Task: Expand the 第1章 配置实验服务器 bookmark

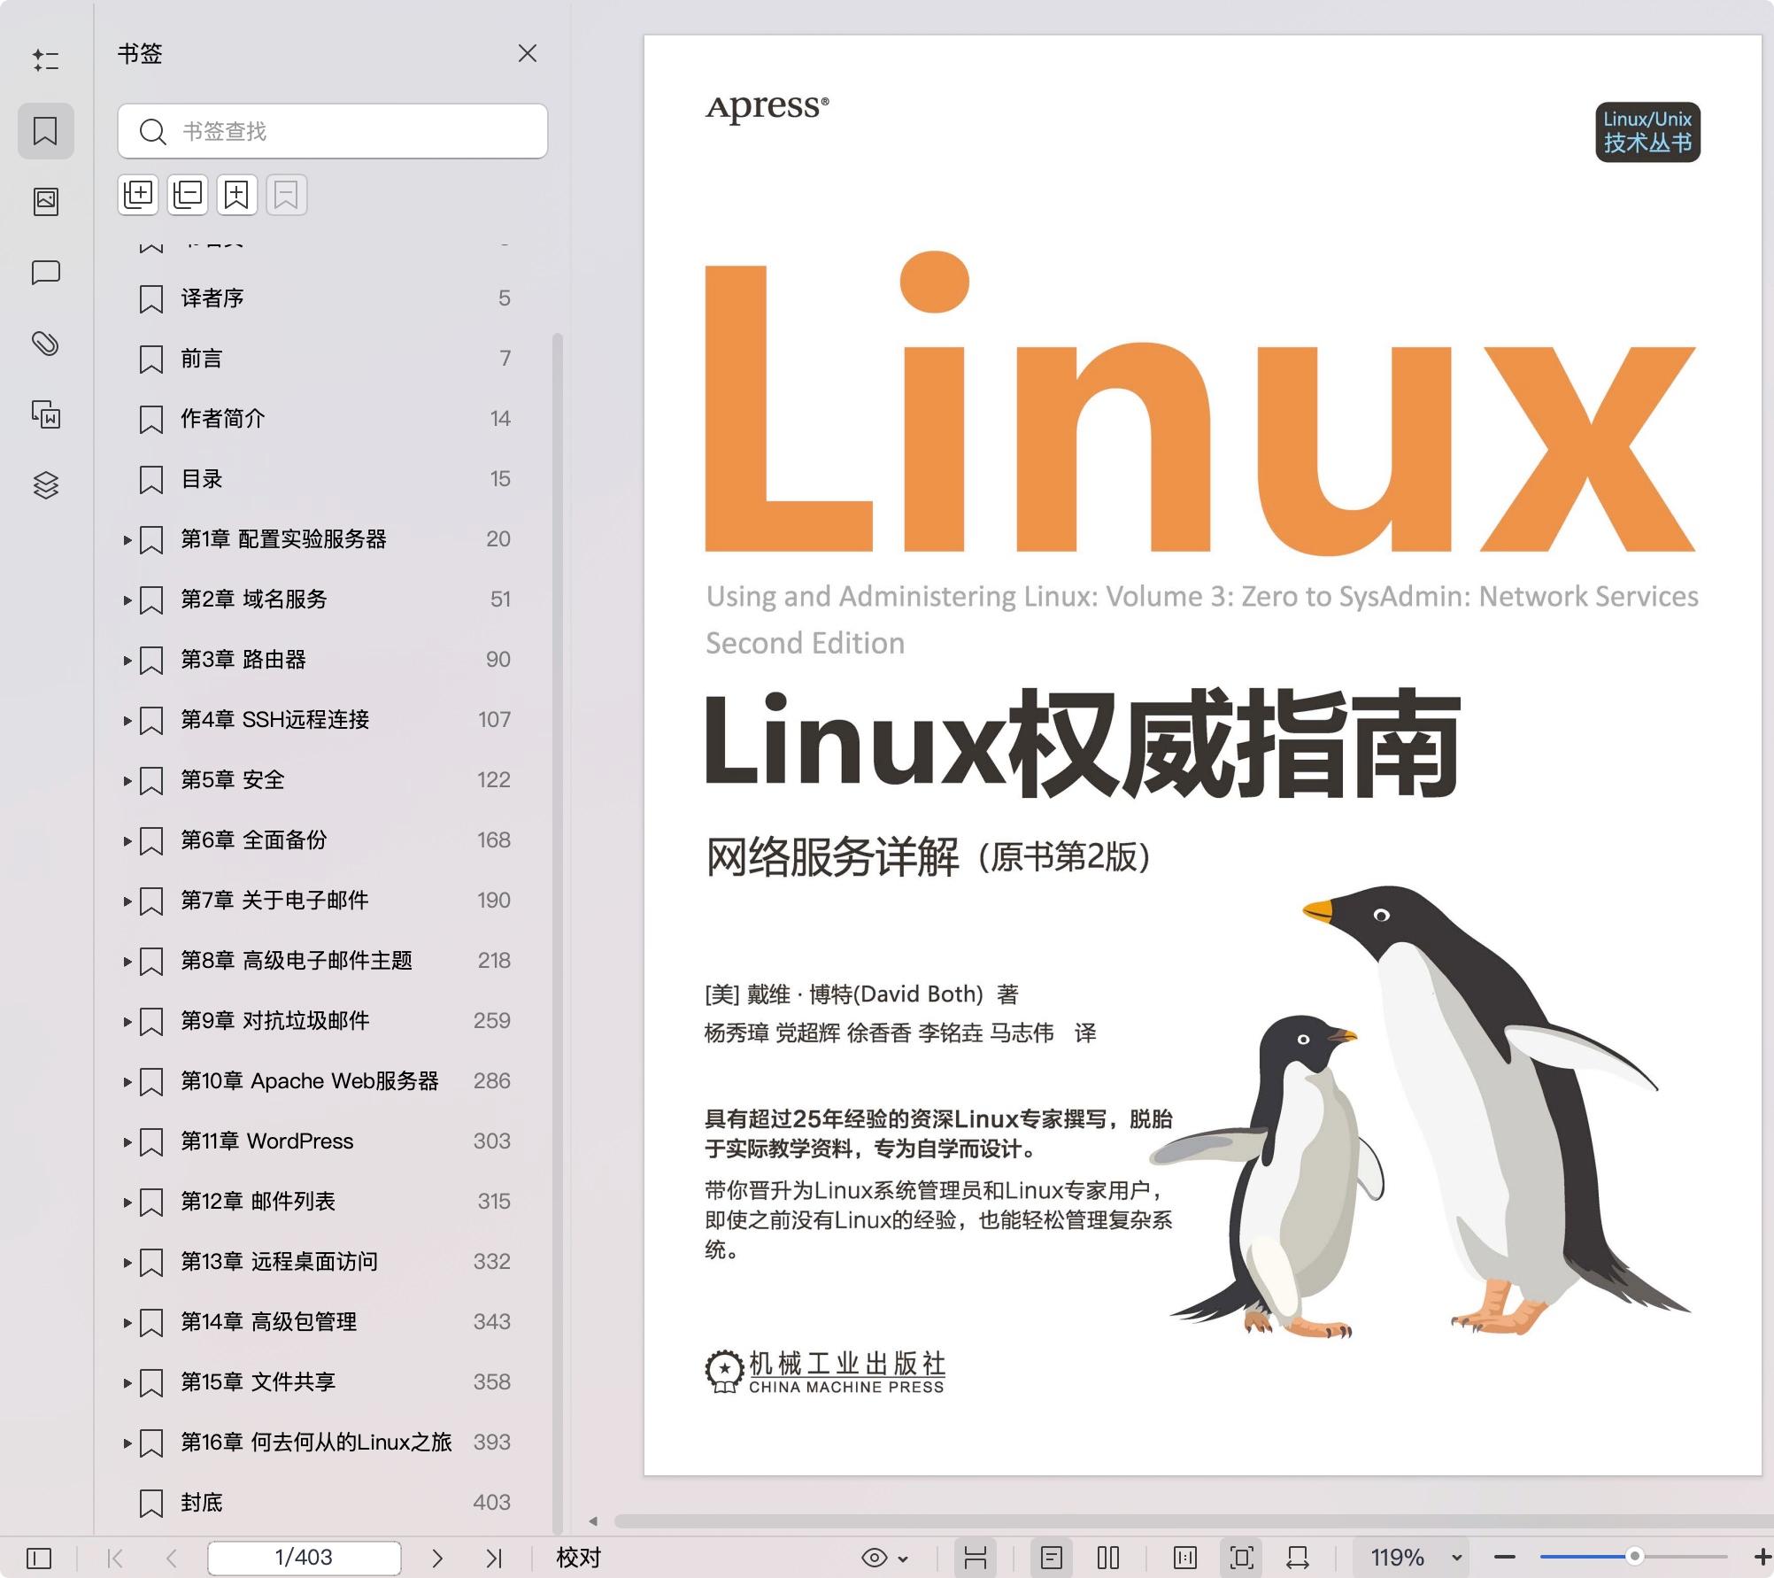Action: [127, 539]
